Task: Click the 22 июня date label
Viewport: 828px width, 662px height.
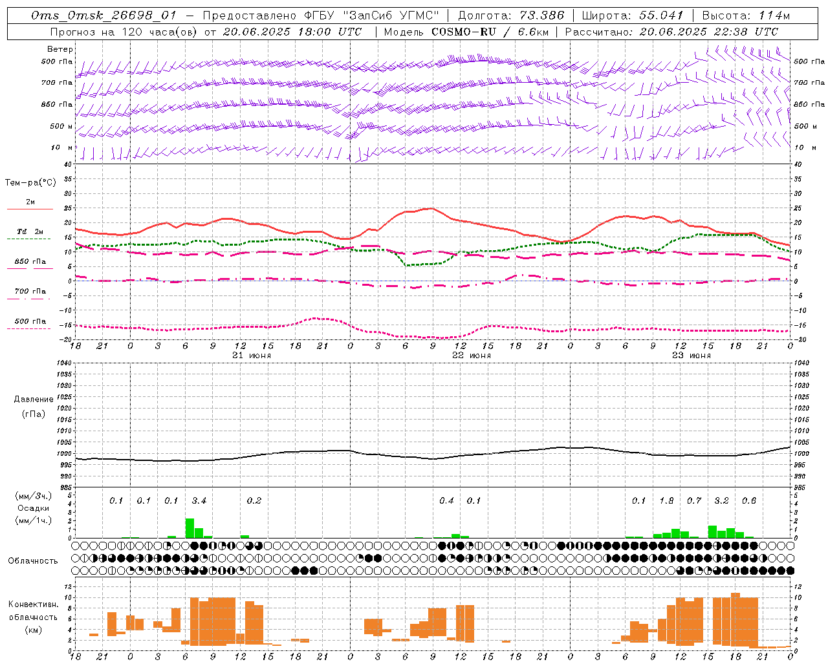Action: [x=472, y=356]
